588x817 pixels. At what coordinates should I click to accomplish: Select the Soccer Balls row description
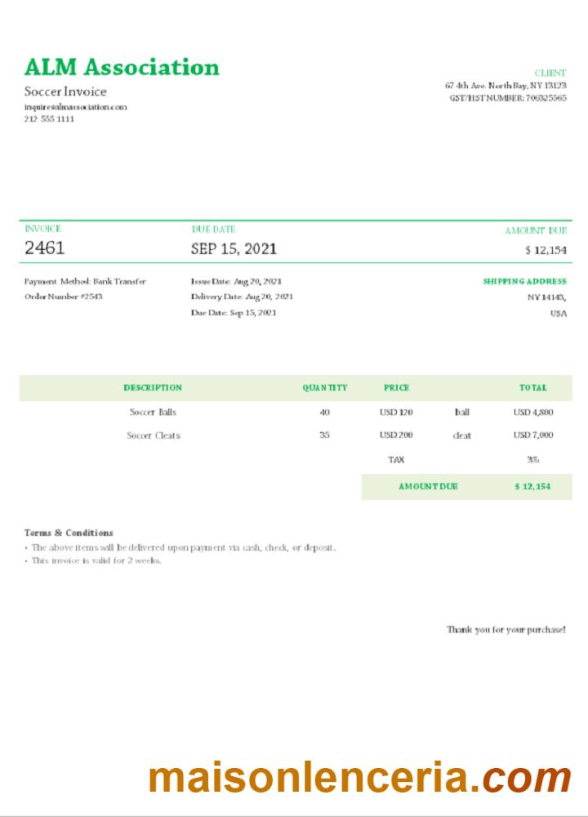pos(153,413)
